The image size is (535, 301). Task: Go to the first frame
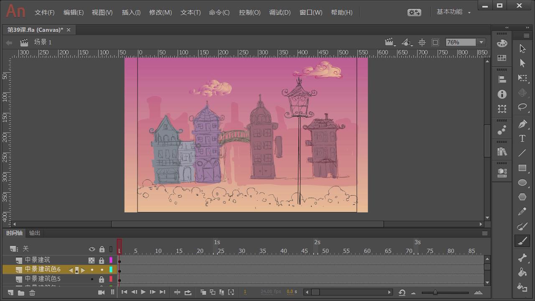click(124, 292)
